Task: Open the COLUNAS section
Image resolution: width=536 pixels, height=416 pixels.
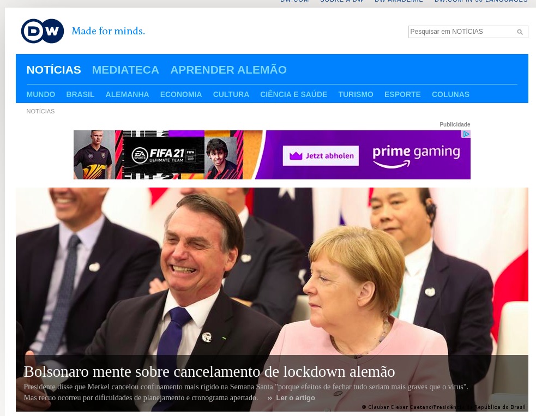Action: pyautogui.click(x=450, y=94)
